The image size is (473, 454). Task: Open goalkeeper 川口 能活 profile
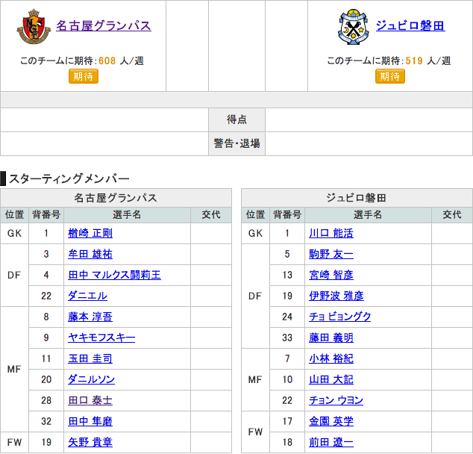331,233
